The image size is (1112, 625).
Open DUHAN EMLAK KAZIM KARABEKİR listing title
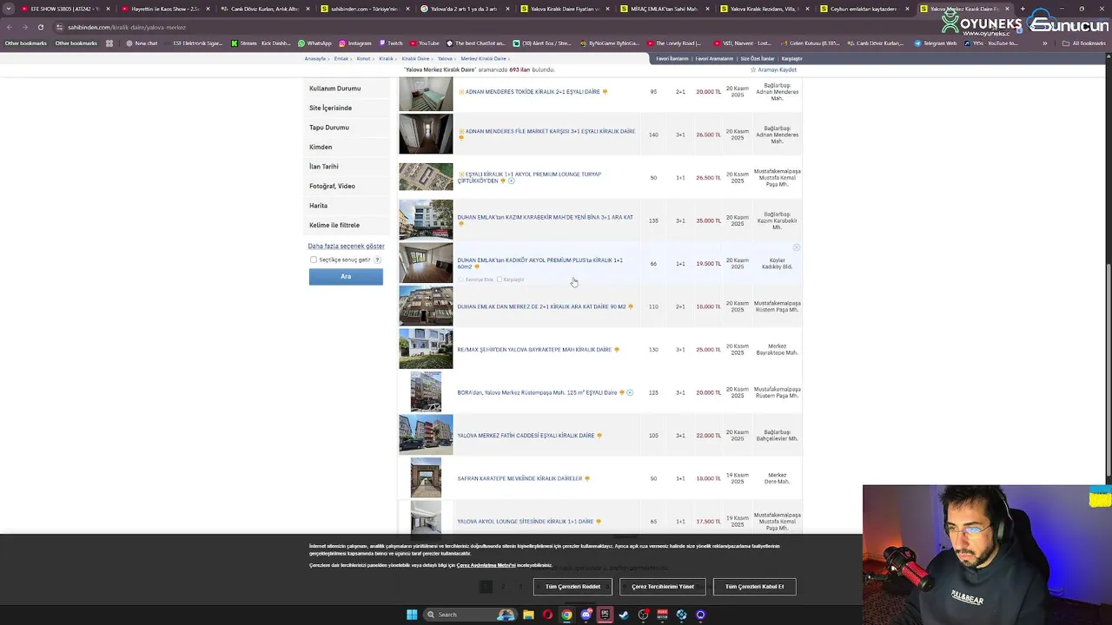[x=545, y=217]
